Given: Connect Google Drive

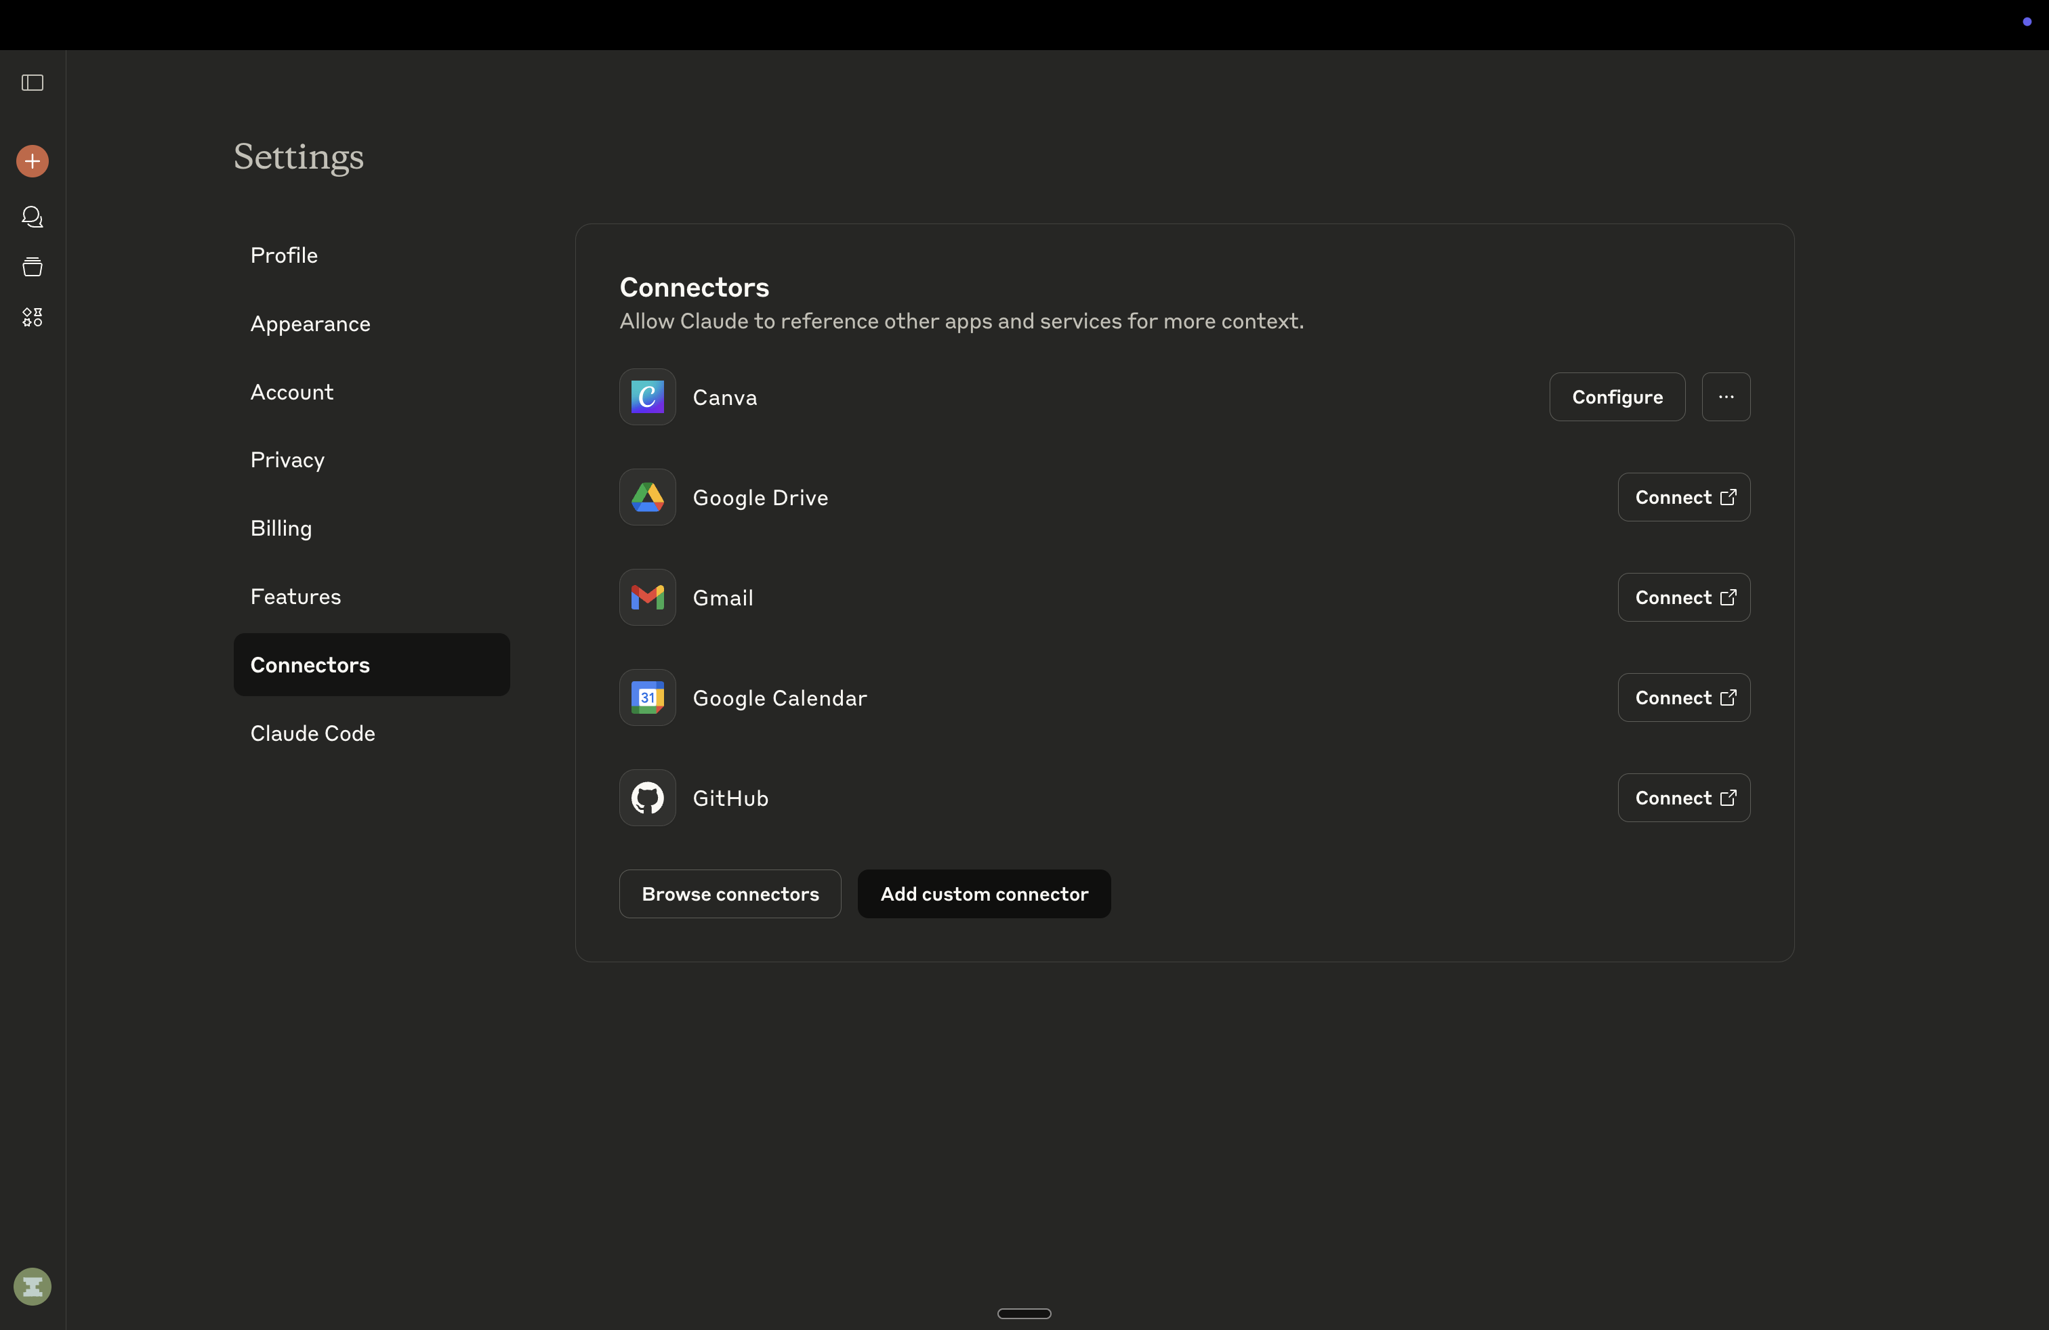Looking at the screenshot, I should point(1684,497).
